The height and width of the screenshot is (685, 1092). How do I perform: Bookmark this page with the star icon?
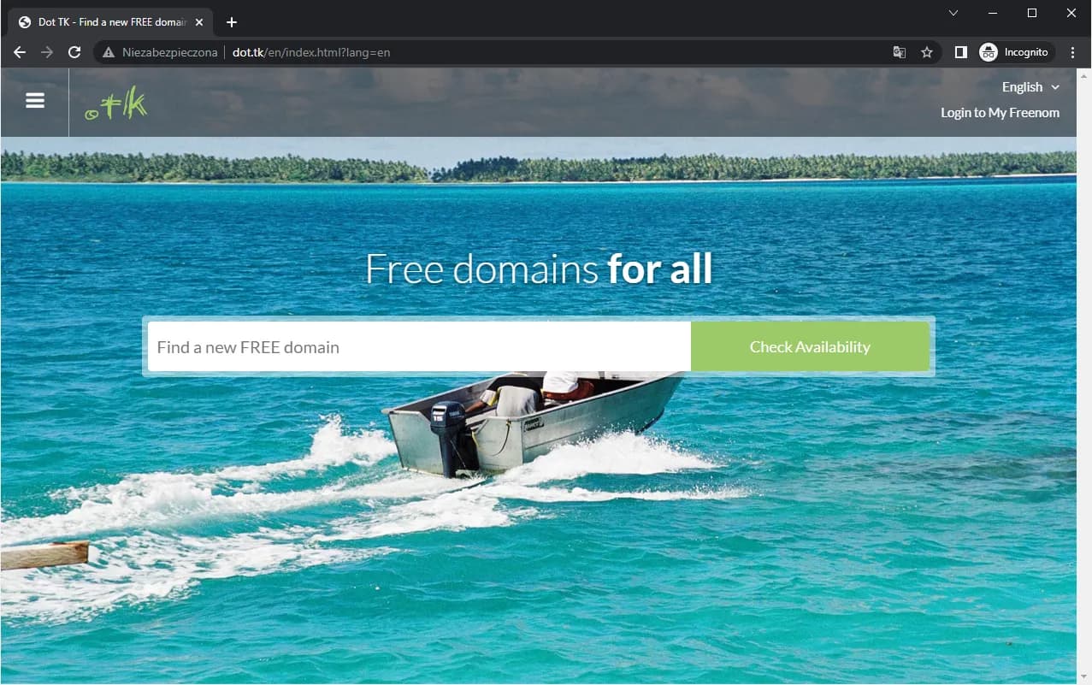(927, 52)
